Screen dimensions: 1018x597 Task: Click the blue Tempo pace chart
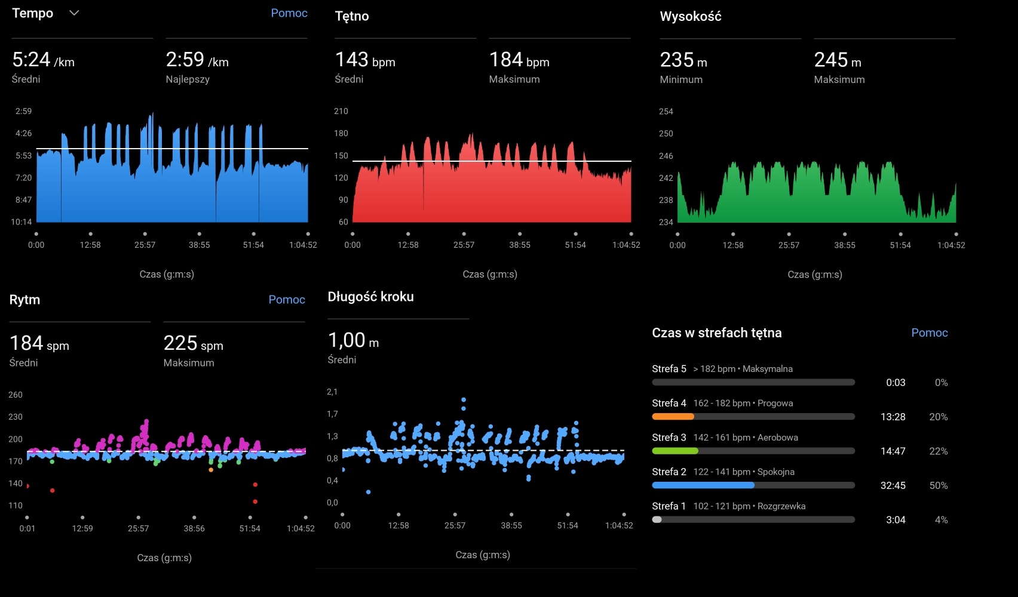[172, 179]
